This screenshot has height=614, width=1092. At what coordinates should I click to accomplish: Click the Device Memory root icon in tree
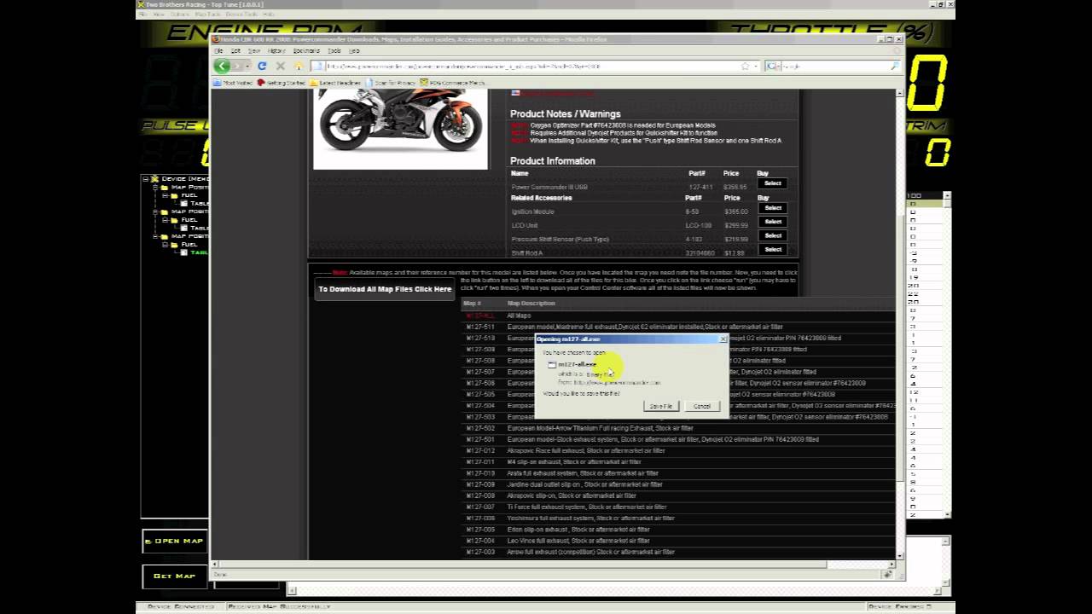(154, 179)
